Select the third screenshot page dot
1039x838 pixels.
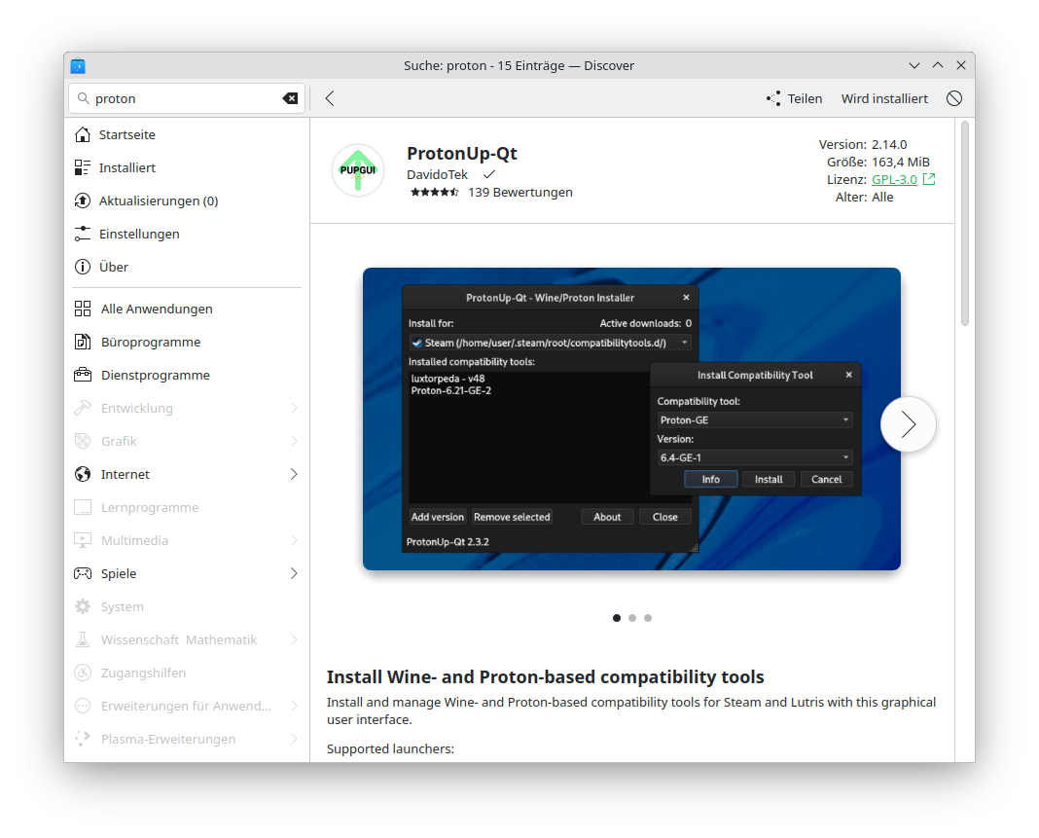648,618
